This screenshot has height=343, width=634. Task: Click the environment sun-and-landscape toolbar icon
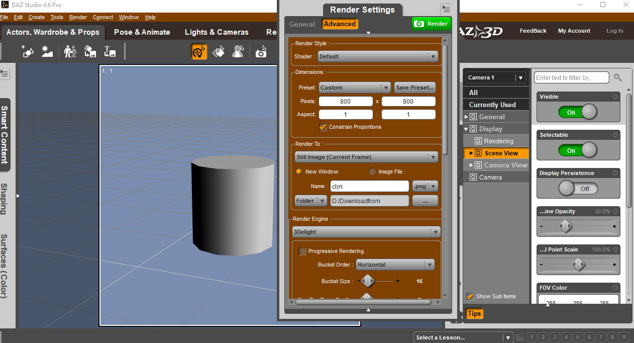pos(47,51)
